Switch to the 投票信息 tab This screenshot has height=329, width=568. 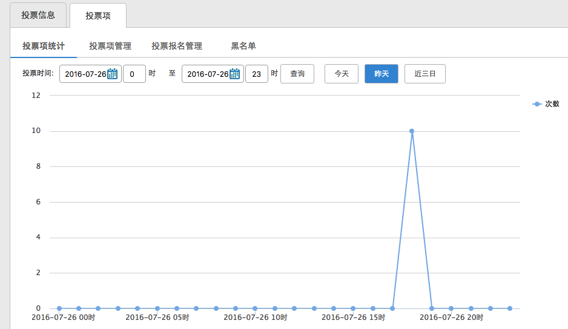[38, 15]
